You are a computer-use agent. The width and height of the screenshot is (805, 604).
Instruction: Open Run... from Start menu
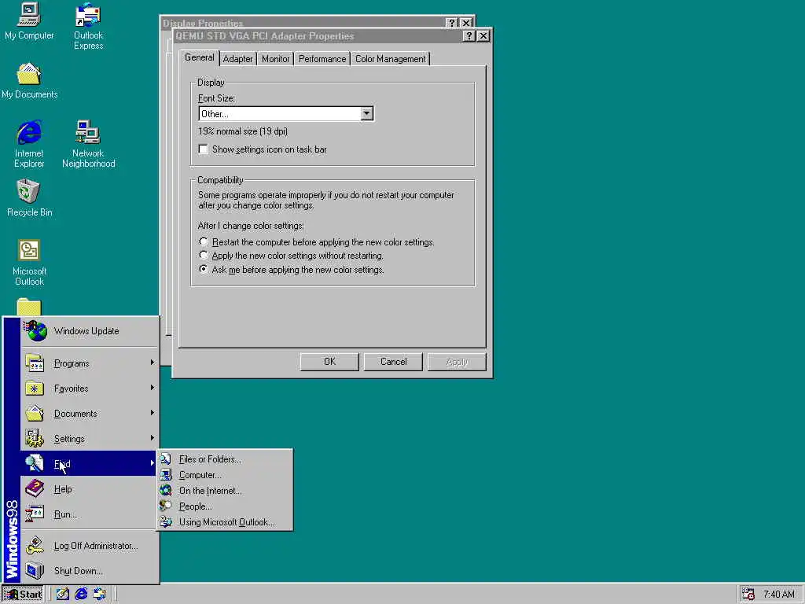click(90, 514)
